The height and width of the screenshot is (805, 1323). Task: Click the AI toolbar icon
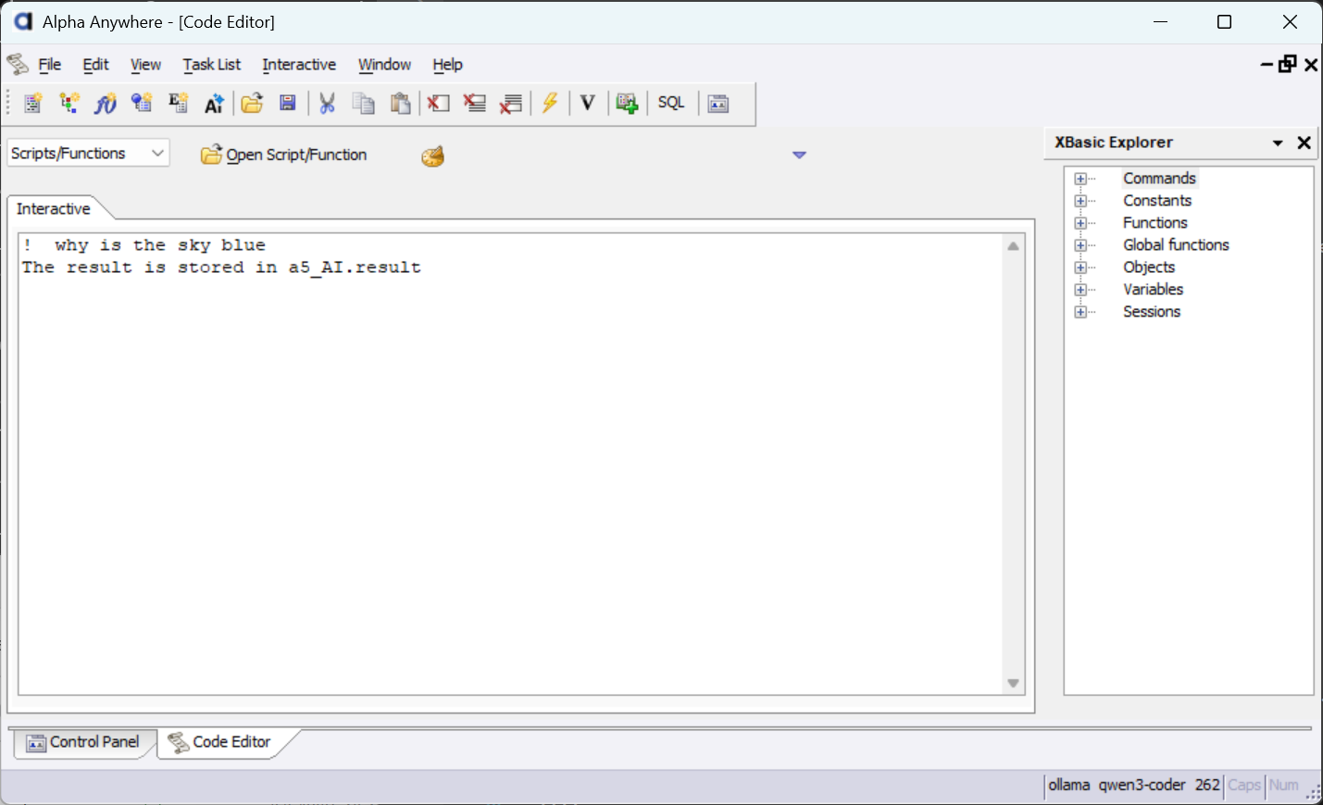coord(214,104)
